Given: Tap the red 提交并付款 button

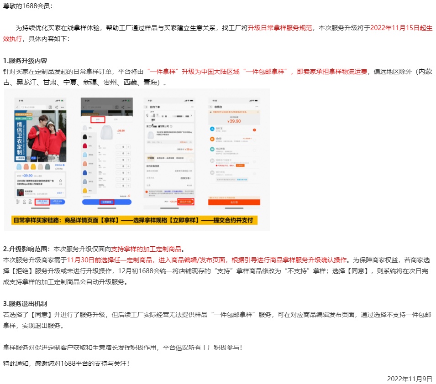Looking at the screenshot, I should [185, 202].
